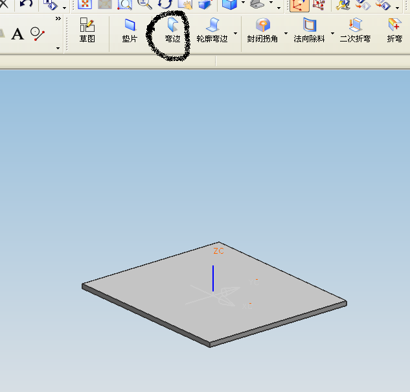
Task: Click the Shaded blue cube rendering icon
Action: 229,4
